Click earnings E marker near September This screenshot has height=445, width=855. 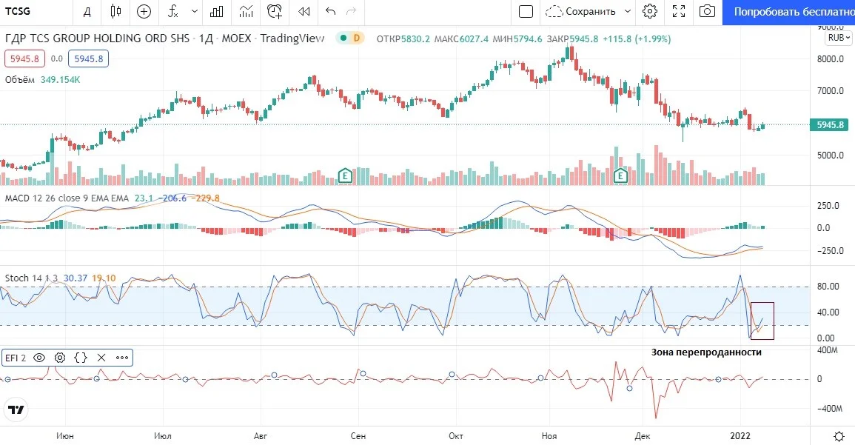[x=345, y=175]
